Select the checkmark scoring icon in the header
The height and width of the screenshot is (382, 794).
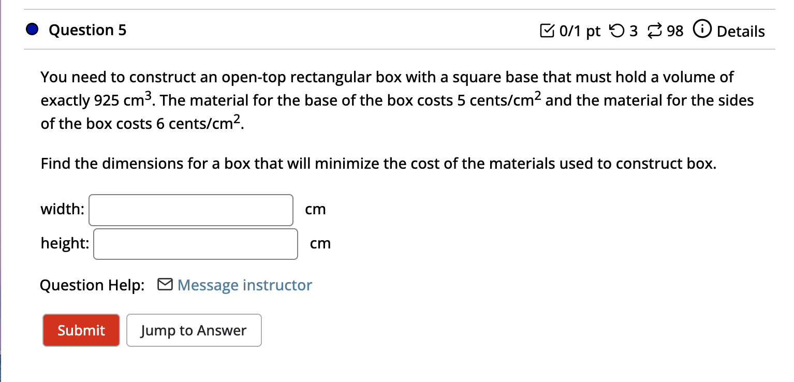point(548,31)
